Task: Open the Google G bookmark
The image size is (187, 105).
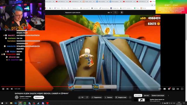Action: [x=51, y=8]
